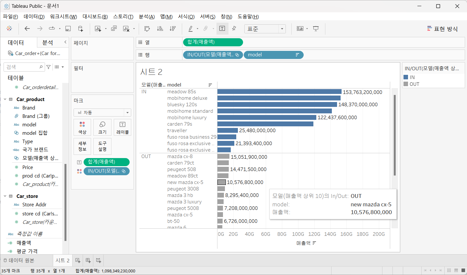
Task: Click the fix axes pin icon
Action: pyautogui.click(x=234, y=29)
